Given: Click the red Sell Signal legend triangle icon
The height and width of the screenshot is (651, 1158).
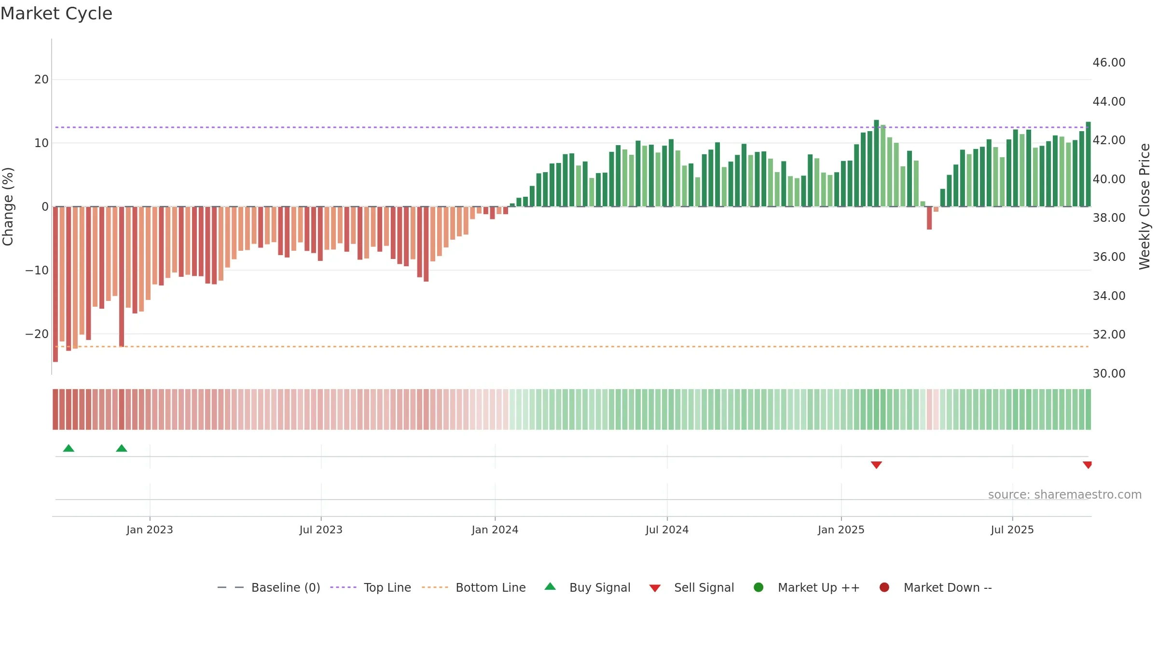Looking at the screenshot, I should pyautogui.click(x=655, y=588).
